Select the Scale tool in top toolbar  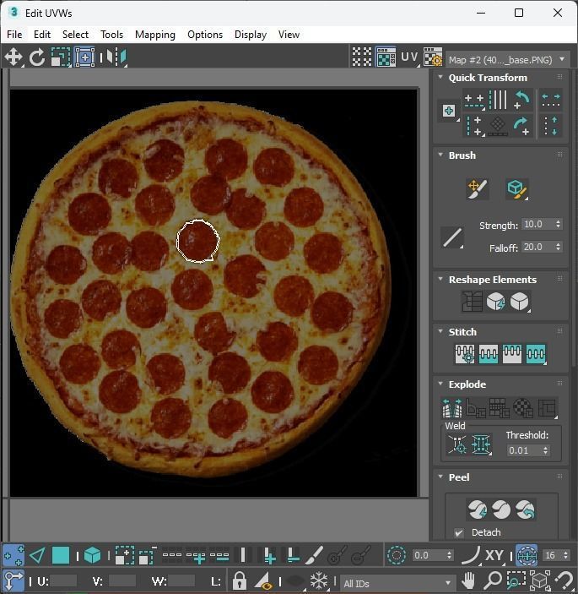pos(61,57)
